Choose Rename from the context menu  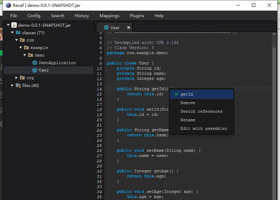pos(202,120)
